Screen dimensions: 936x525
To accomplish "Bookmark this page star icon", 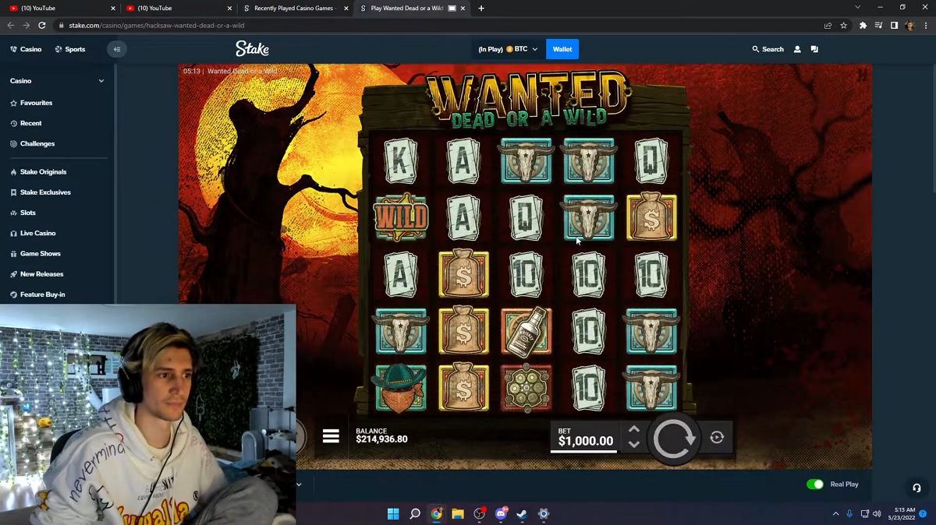I will [843, 26].
